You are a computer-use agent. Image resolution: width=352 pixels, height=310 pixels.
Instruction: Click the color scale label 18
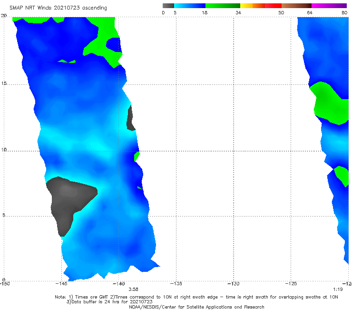click(205, 12)
